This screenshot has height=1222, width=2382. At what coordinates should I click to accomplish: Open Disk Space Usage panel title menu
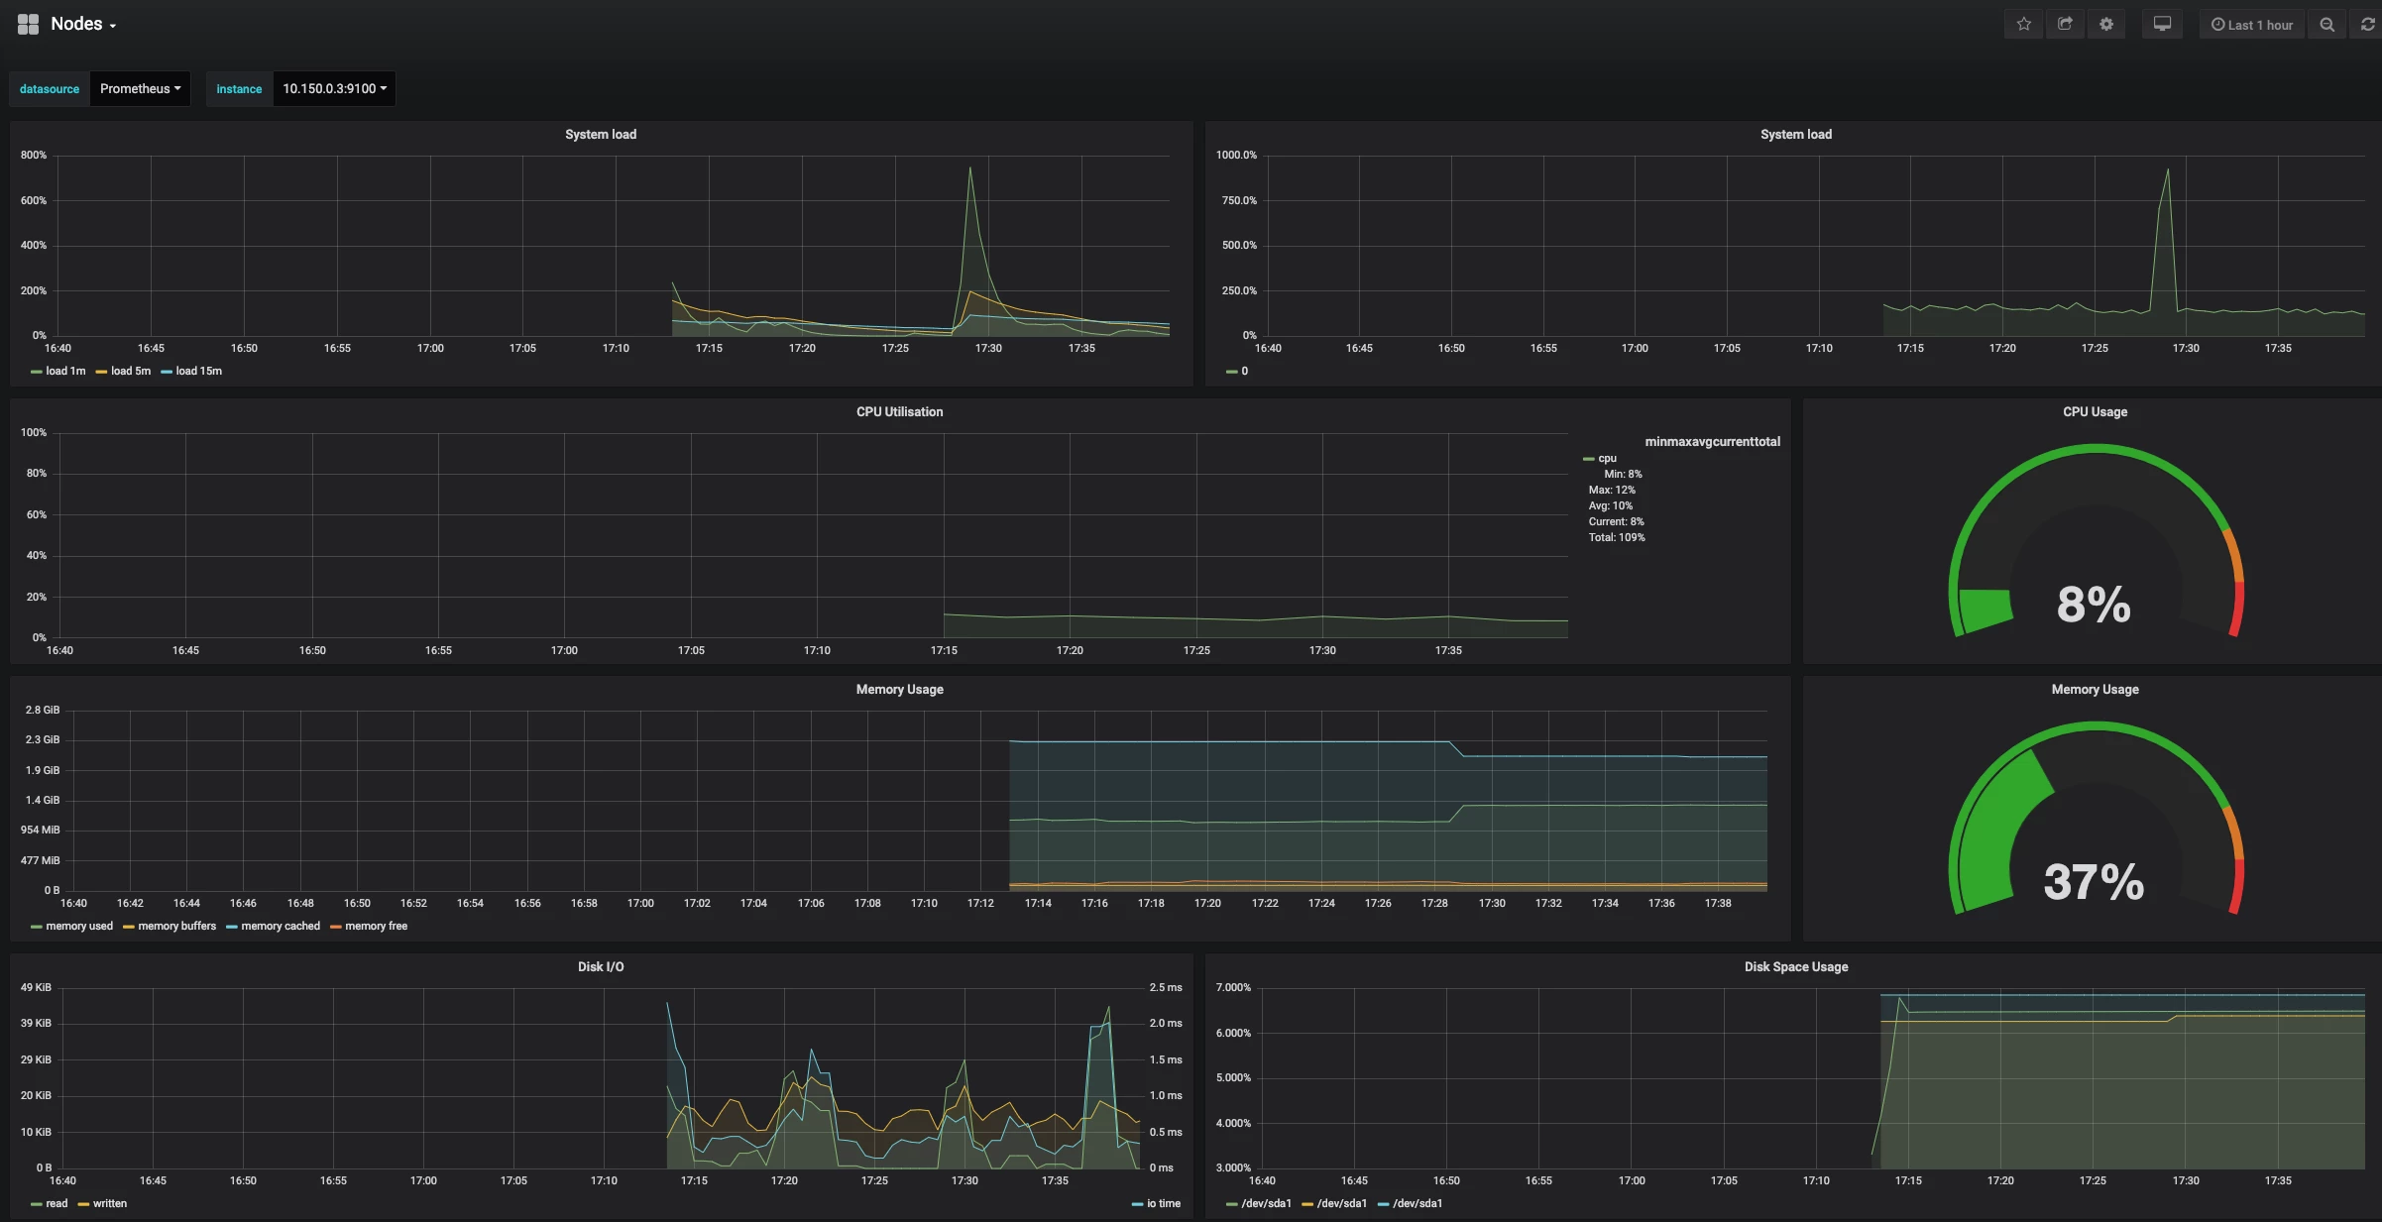click(x=1796, y=966)
